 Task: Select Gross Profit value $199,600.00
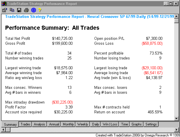tap(62, 44)
